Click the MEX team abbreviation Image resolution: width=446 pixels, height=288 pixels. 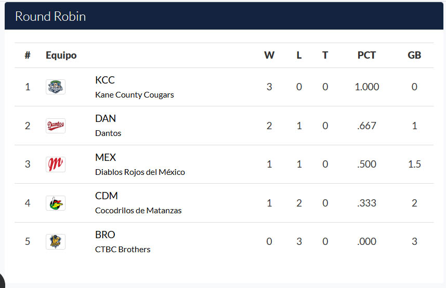click(106, 157)
